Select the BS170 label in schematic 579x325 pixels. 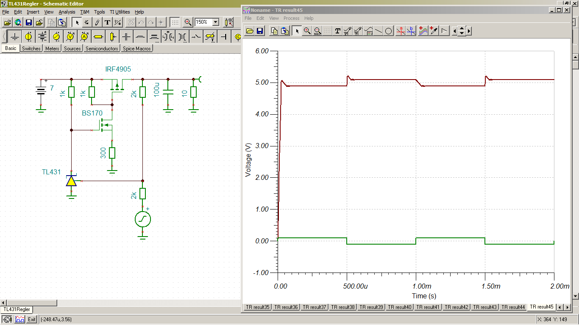click(x=92, y=113)
